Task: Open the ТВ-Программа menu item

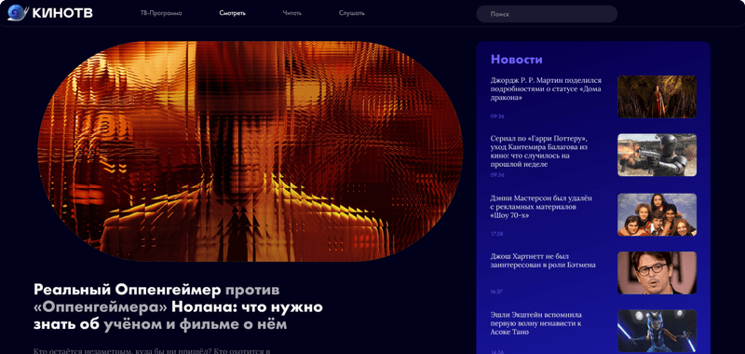Action: pos(161,13)
